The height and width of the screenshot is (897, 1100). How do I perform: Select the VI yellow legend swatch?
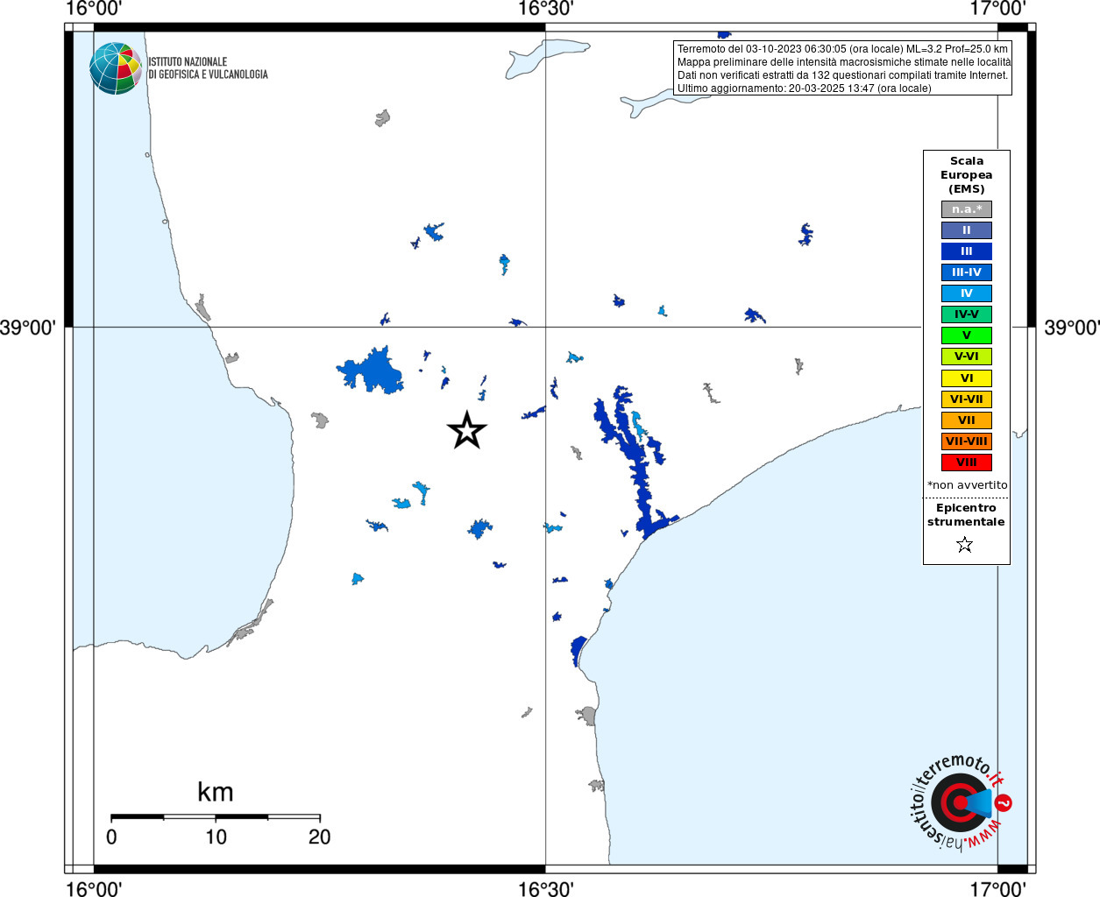click(966, 378)
